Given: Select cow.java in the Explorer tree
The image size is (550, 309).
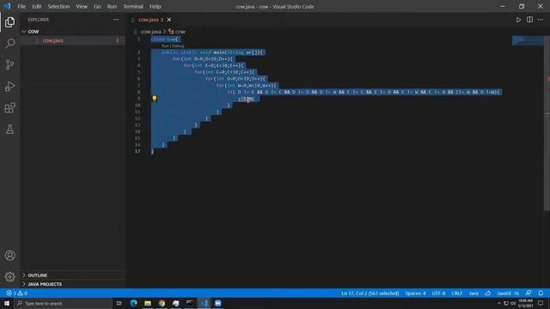Looking at the screenshot, I should (72, 40).
